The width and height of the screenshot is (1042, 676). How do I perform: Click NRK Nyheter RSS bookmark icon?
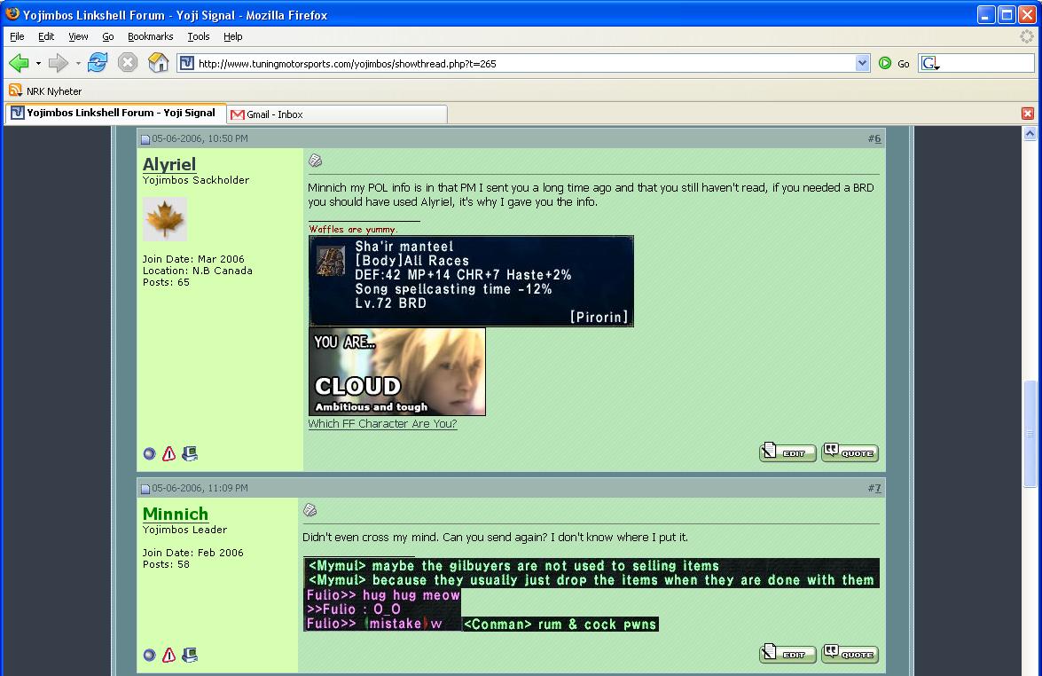pyautogui.click(x=15, y=90)
